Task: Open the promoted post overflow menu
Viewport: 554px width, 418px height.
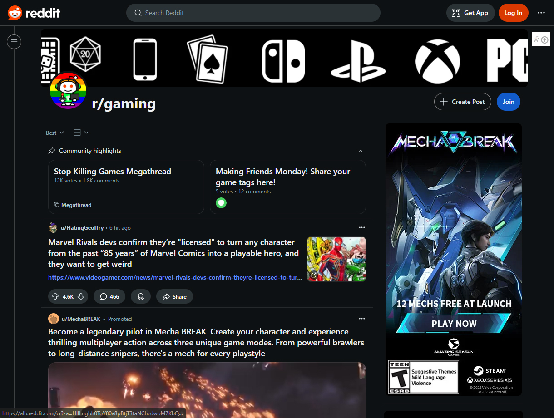Action: pyautogui.click(x=362, y=319)
